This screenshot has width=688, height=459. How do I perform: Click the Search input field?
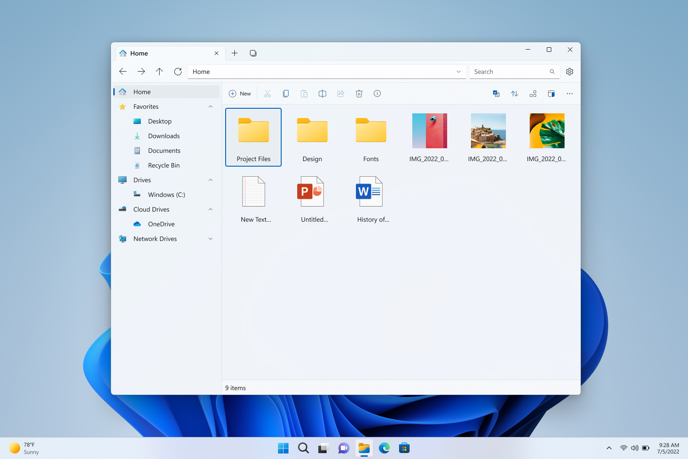coord(509,72)
